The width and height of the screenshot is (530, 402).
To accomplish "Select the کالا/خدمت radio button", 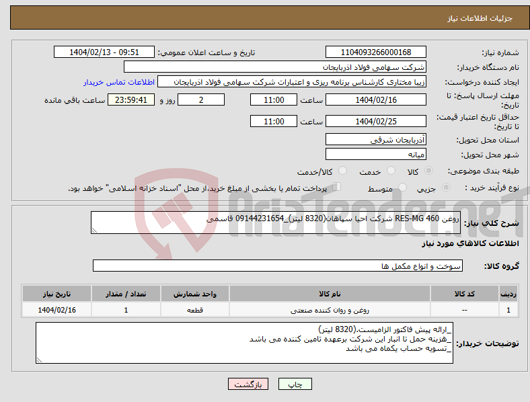I will (342, 171).
